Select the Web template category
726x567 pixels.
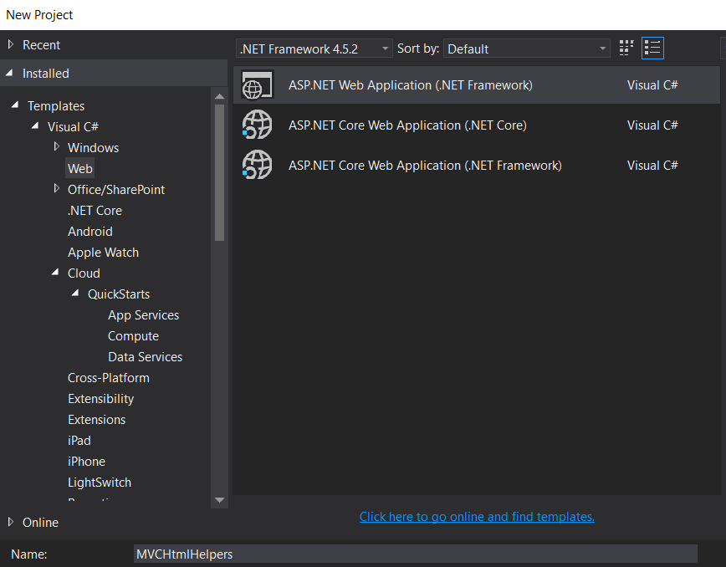[80, 169]
